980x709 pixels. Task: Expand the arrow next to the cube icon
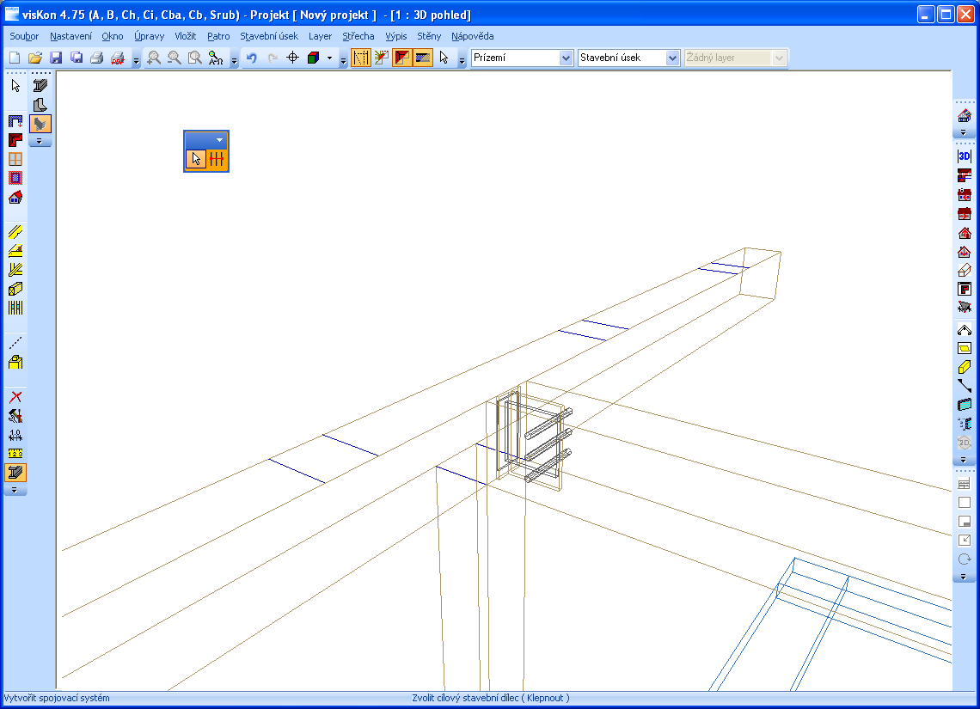329,58
